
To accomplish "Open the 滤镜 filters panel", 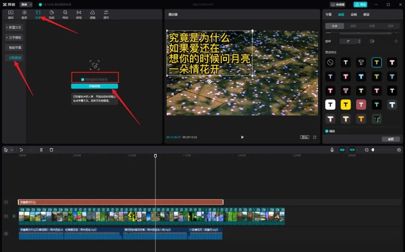I will tap(92, 14).
